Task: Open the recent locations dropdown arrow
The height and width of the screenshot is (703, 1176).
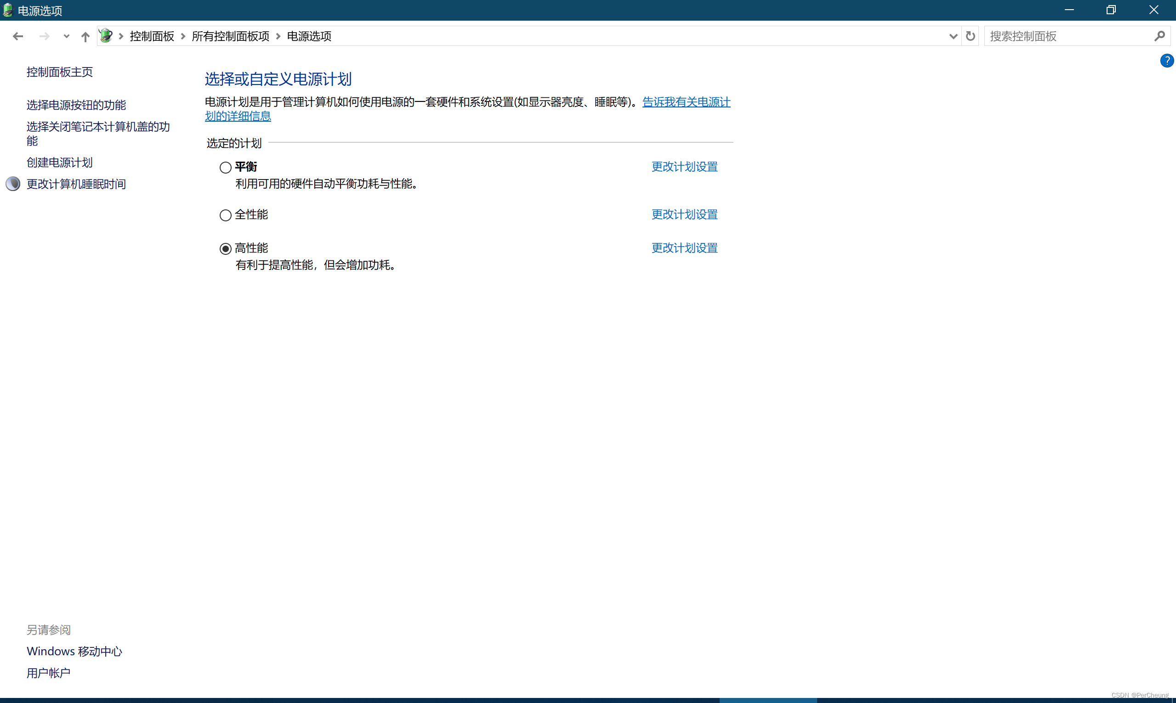Action: coord(66,36)
